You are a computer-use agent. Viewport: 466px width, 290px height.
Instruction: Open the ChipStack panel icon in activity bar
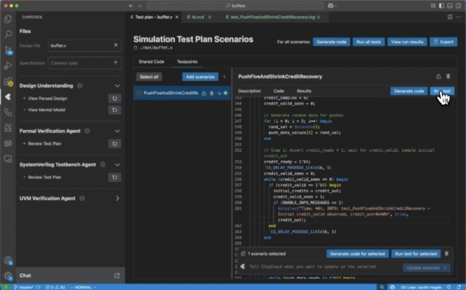pos(8,97)
